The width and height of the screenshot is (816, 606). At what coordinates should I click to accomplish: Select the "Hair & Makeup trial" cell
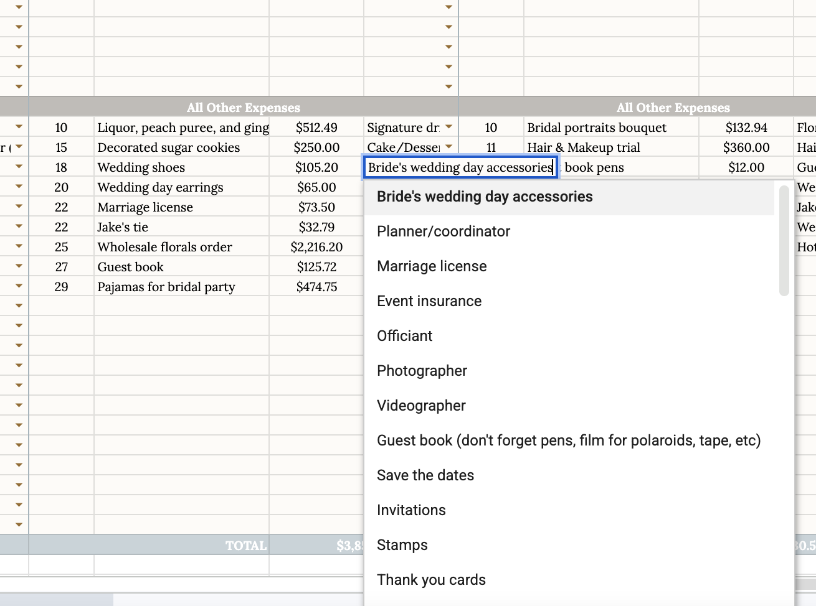(x=612, y=147)
